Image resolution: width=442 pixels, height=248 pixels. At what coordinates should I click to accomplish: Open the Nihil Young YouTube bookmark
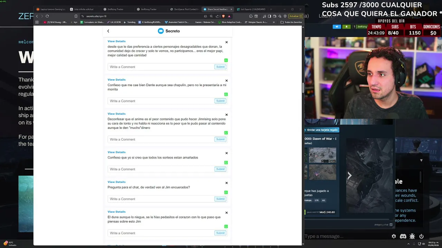coord(56,22)
